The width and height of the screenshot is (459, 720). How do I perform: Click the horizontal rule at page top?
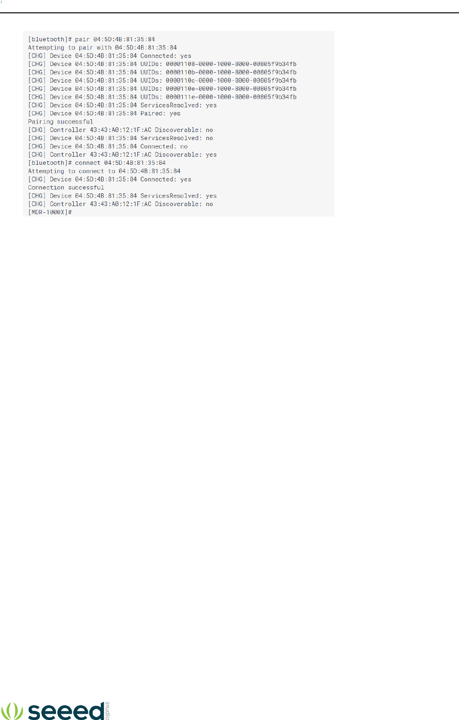click(229, 13)
